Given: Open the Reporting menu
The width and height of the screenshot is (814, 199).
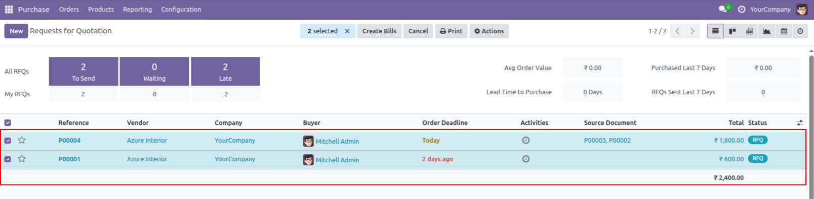Looking at the screenshot, I should tap(137, 10).
